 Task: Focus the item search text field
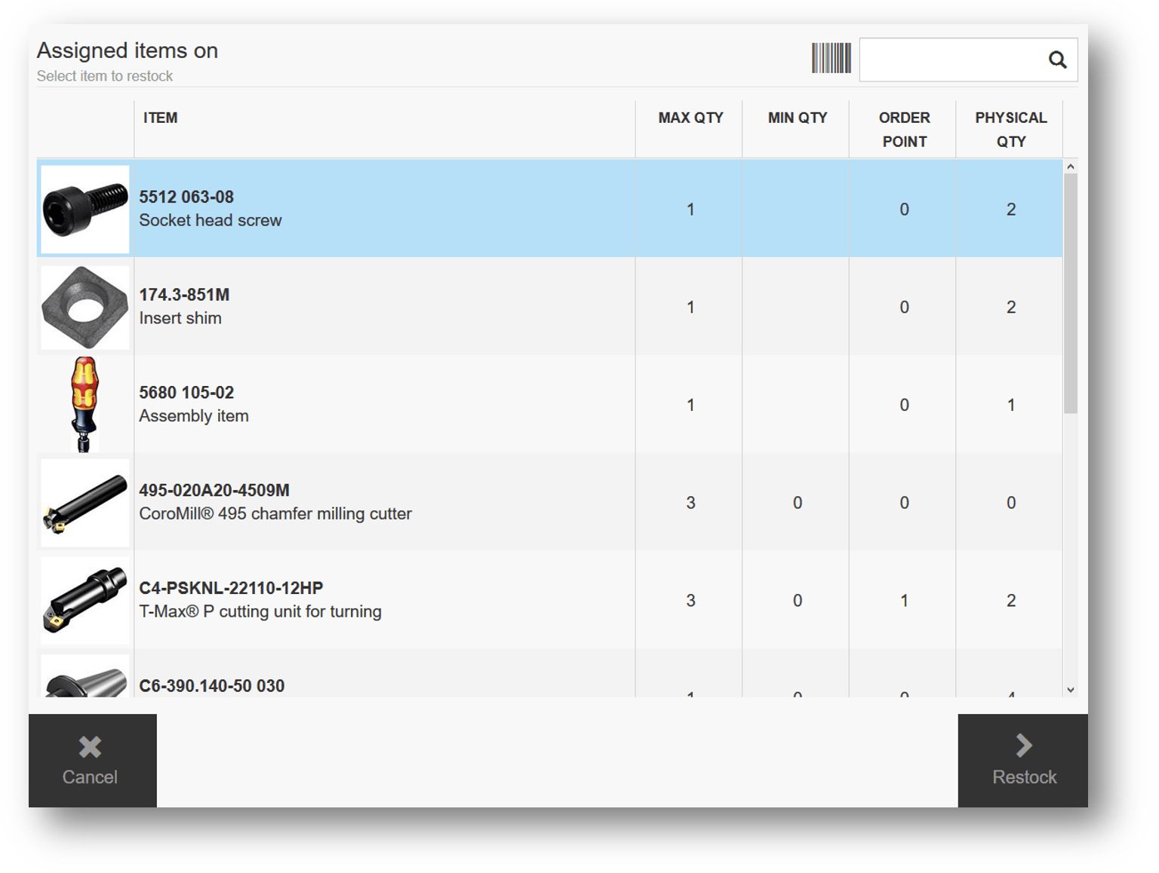pyautogui.click(x=951, y=60)
